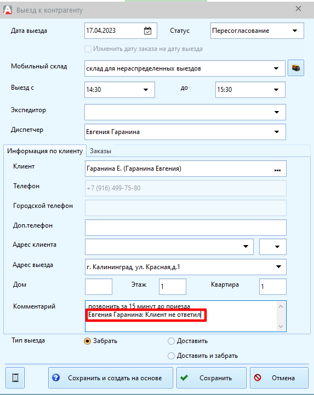The height and width of the screenshot is (395, 314).
Task: Switch to the Заказы tab
Action: [100, 151]
